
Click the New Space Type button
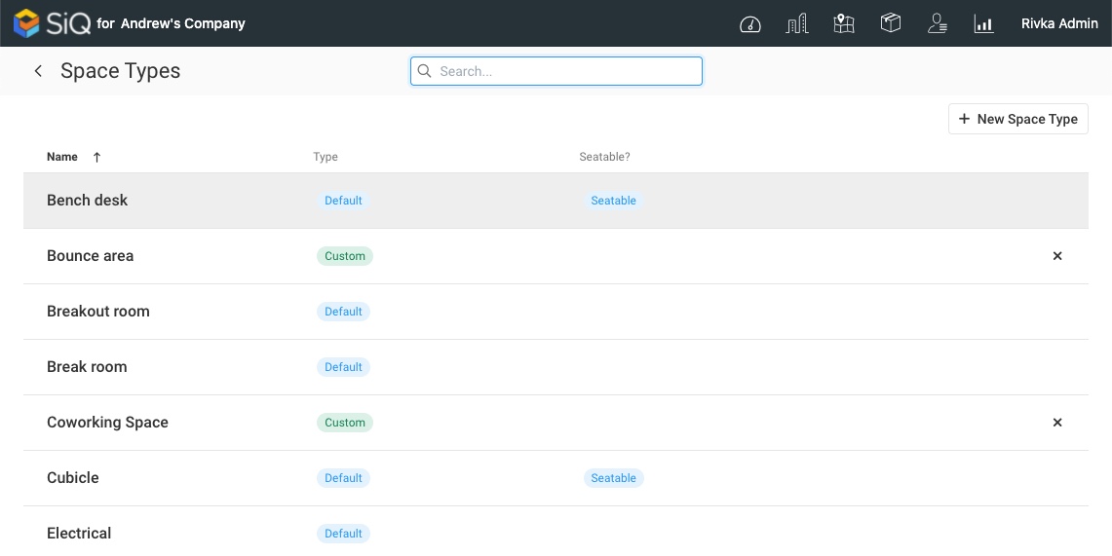(x=1017, y=119)
